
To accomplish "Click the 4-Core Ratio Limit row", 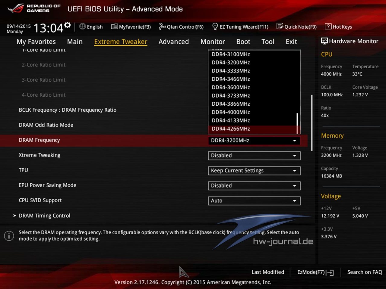I will [x=43, y=95].
